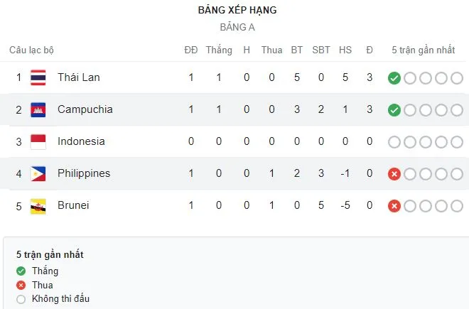Viewport: 469px width, 309px height.
Task: Open the Campuchia team link
Action: 85,109
